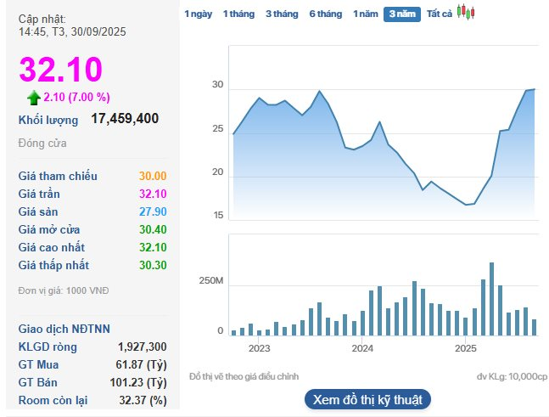Open Xem đồ thị kỹ thuật button
Viewport: 549px width, 417px height.
[x=367, y=399]
